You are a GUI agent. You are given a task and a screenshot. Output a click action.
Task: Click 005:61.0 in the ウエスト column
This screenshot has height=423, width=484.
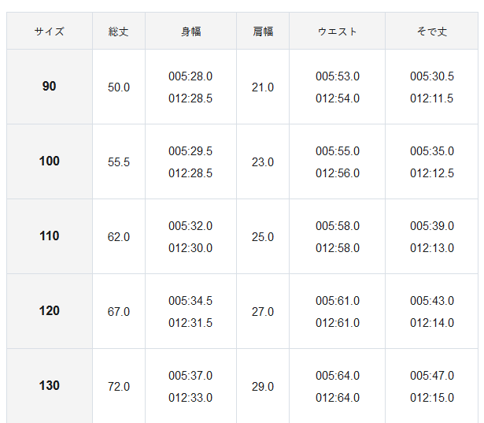pos(338,301)
